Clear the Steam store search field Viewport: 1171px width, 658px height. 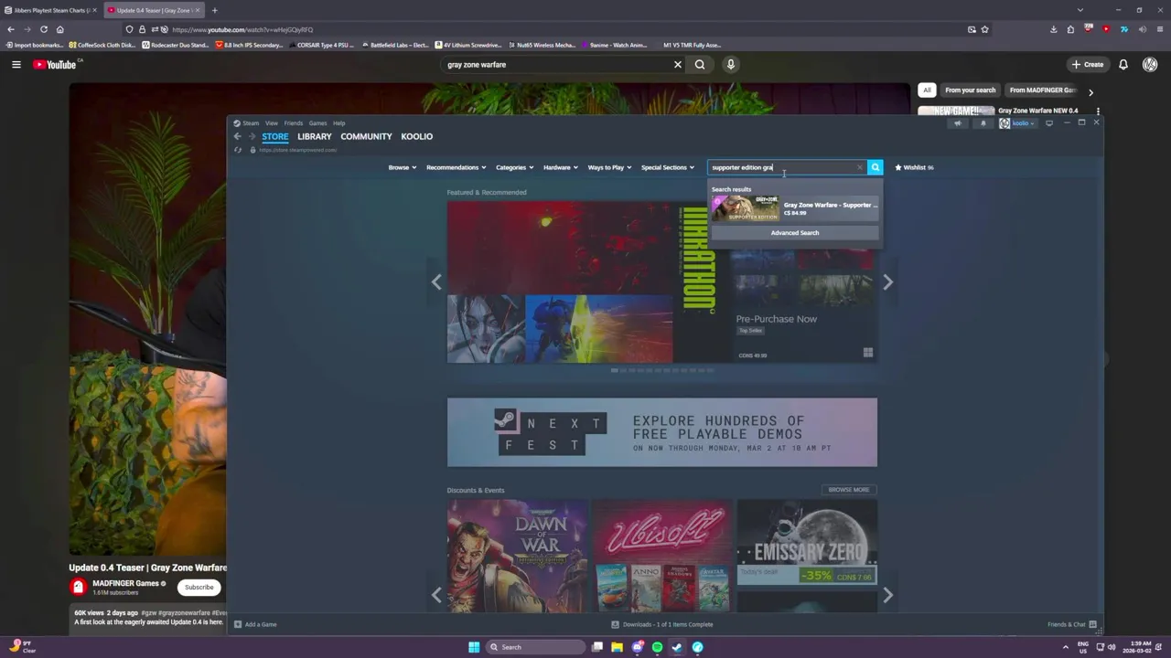860,167
